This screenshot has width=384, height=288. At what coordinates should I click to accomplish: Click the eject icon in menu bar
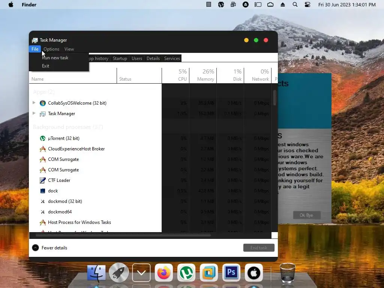[283, 4]
